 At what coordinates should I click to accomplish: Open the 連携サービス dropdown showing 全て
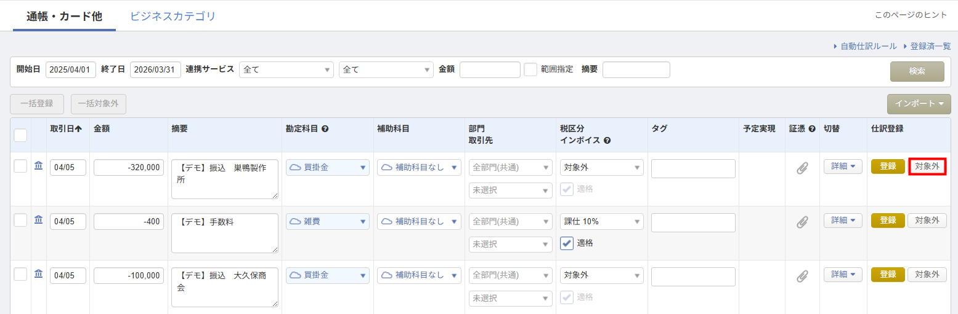(x=286, y=70)
